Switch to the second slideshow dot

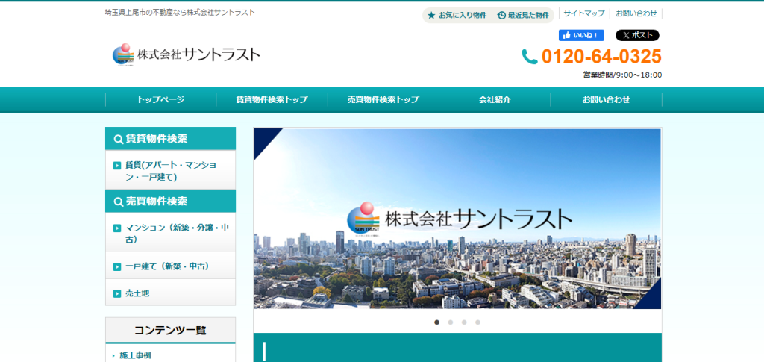(x=451, y=322)
